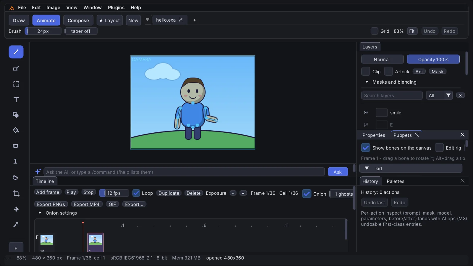Screen dimensions: 473x266
Task: Close the History panel
Action: (463, 181)
